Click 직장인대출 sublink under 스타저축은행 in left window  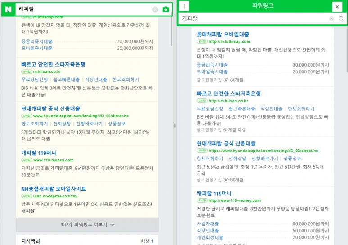(x=96, y=80)
